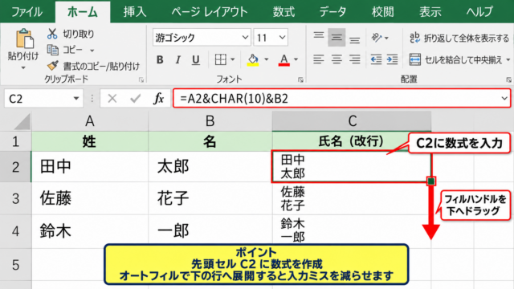
Task: Select cell containing 花子
Action: (x=210, y=198)
